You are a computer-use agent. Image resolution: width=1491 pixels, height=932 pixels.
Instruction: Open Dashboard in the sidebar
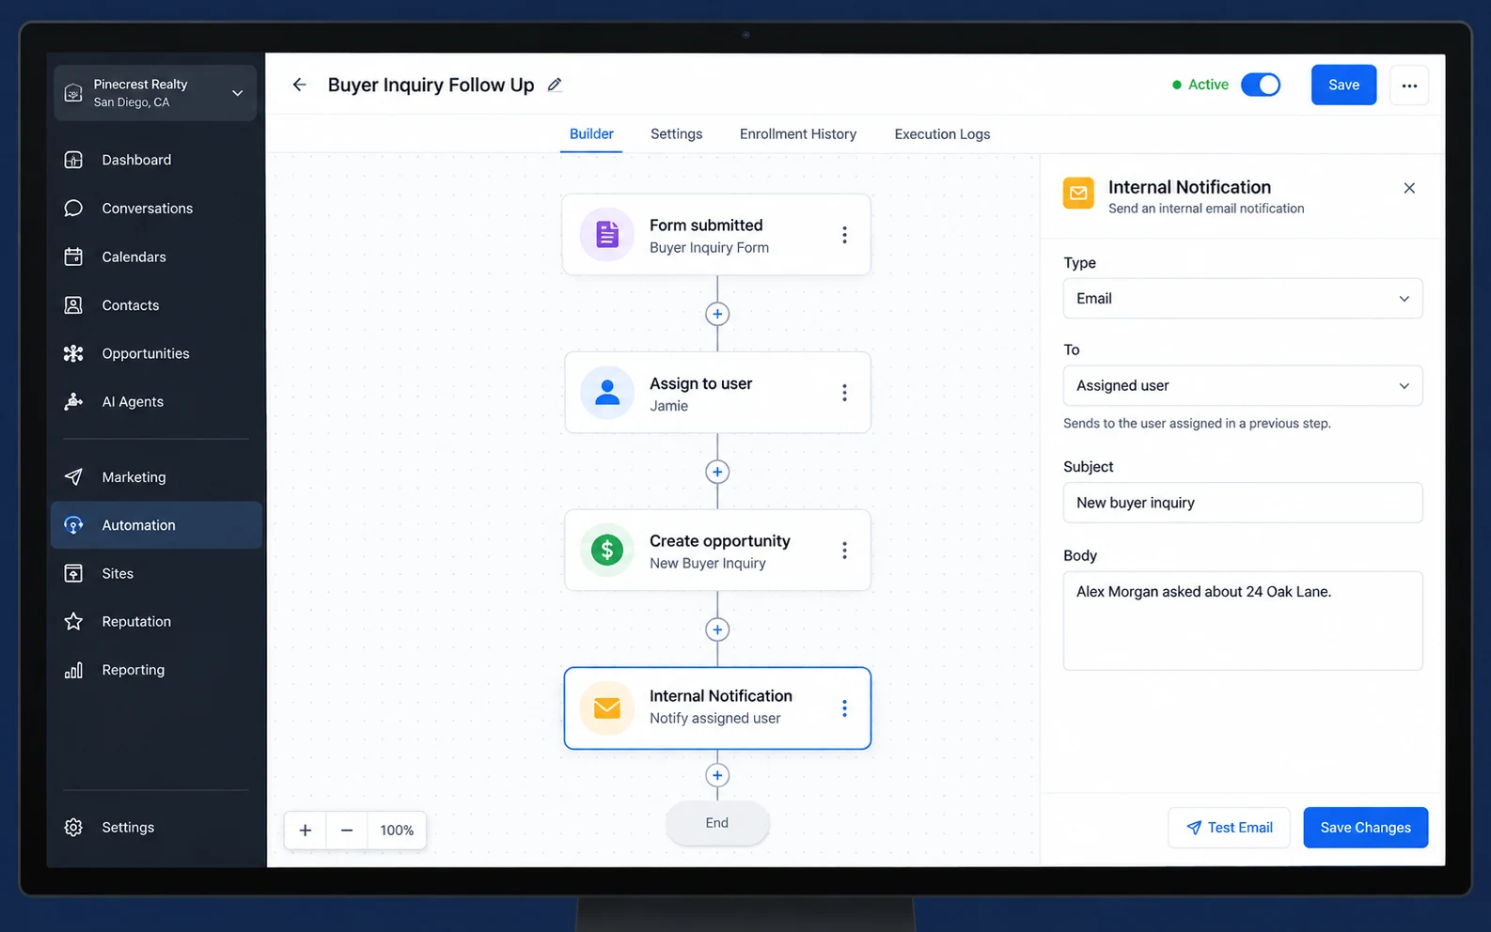[x=156, y=160]
